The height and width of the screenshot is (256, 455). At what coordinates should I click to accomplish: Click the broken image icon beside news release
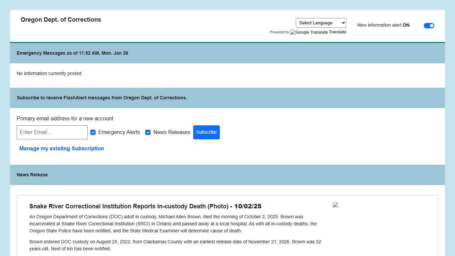[335, 205]
